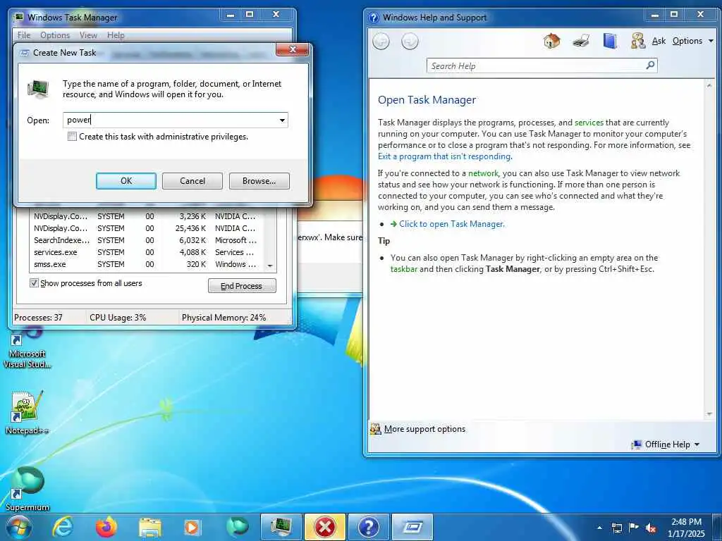This screenshot has width=722, height=541.
Task: Enable administrative privileges checkbox
Action: point(72,137)
